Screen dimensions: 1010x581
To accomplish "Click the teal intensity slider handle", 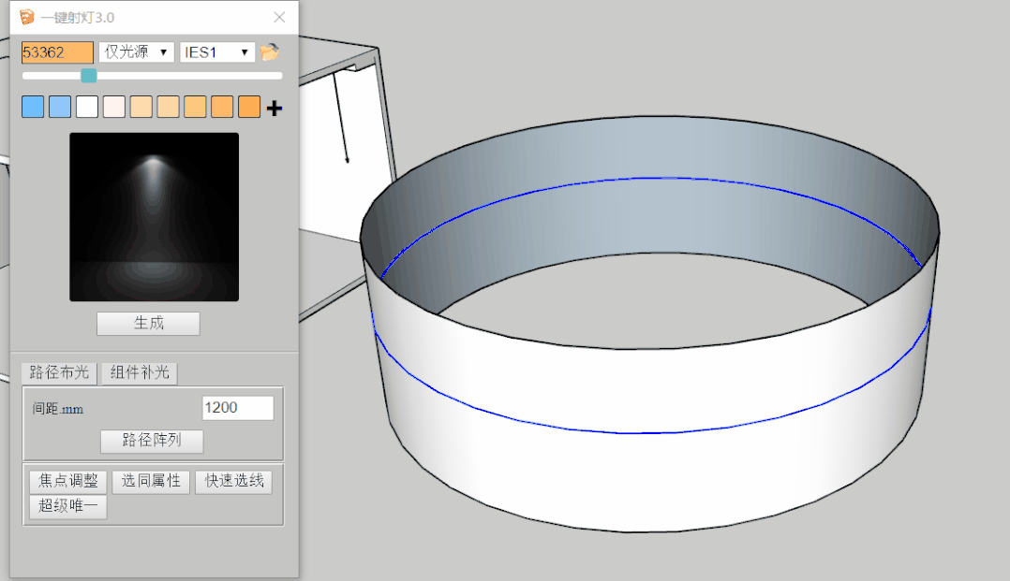I will pyautogui.click(x=89, y=76).
